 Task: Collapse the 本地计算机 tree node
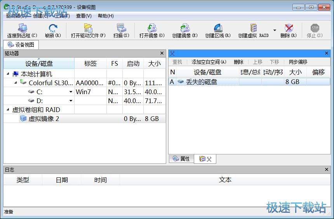(8, 74)
